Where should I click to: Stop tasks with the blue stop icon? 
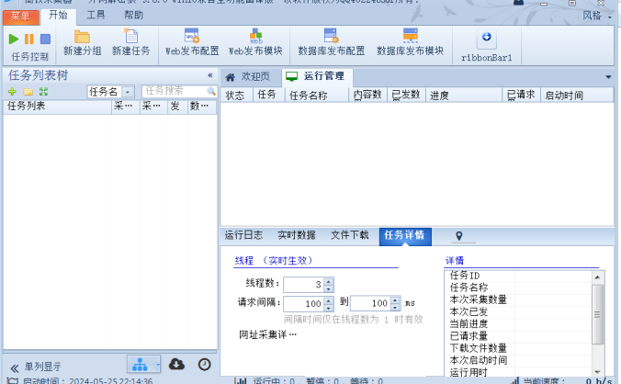click(x=45, y=39)
